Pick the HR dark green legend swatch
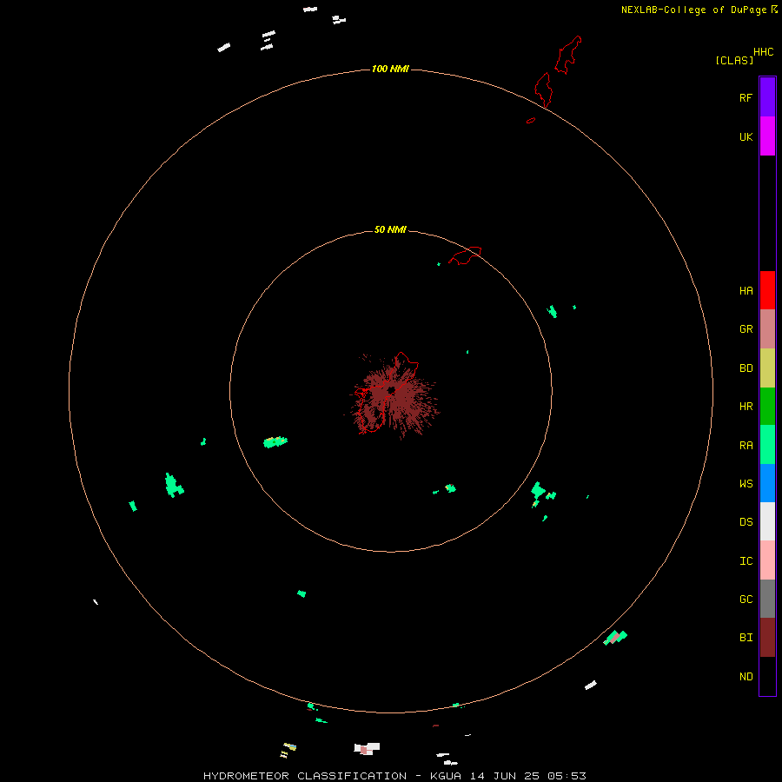 (x=767, y=407)
